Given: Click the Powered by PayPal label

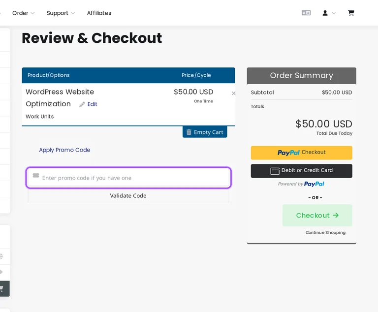Looking at the screenshot, I should 301,184.
